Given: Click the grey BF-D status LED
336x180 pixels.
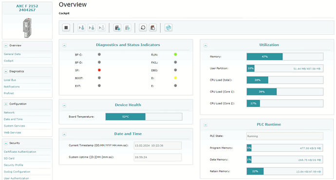Looking at the screenshot, I should pos(99,62).
